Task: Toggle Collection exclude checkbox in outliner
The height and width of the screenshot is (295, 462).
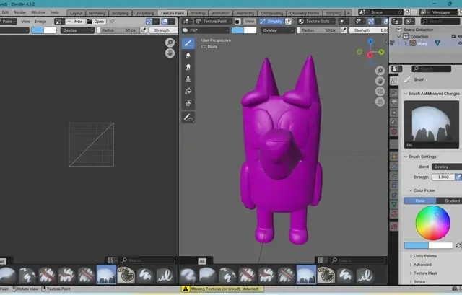Action: (453, 36)
